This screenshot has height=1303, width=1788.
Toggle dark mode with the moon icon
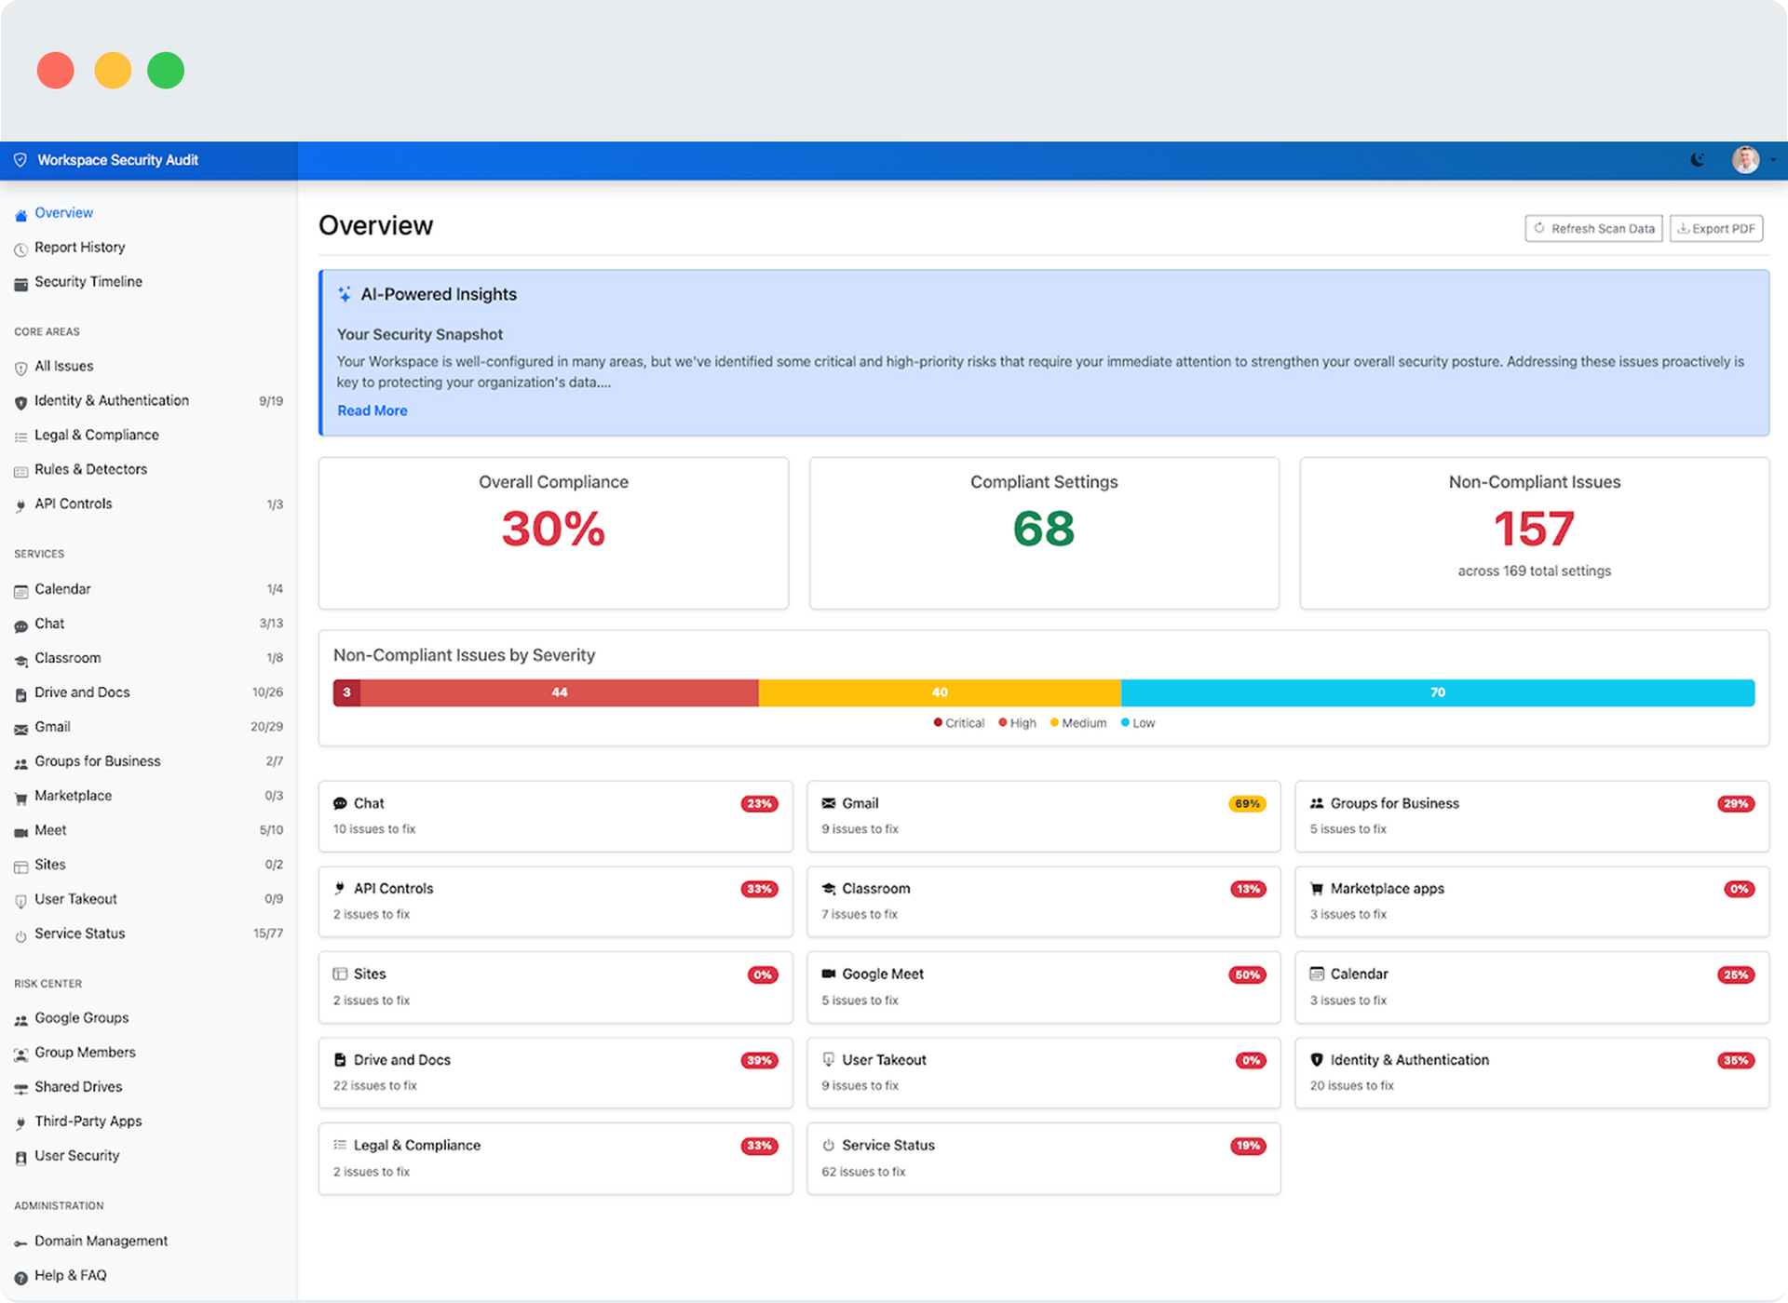pyautogui.click(x=1699, y=159)
